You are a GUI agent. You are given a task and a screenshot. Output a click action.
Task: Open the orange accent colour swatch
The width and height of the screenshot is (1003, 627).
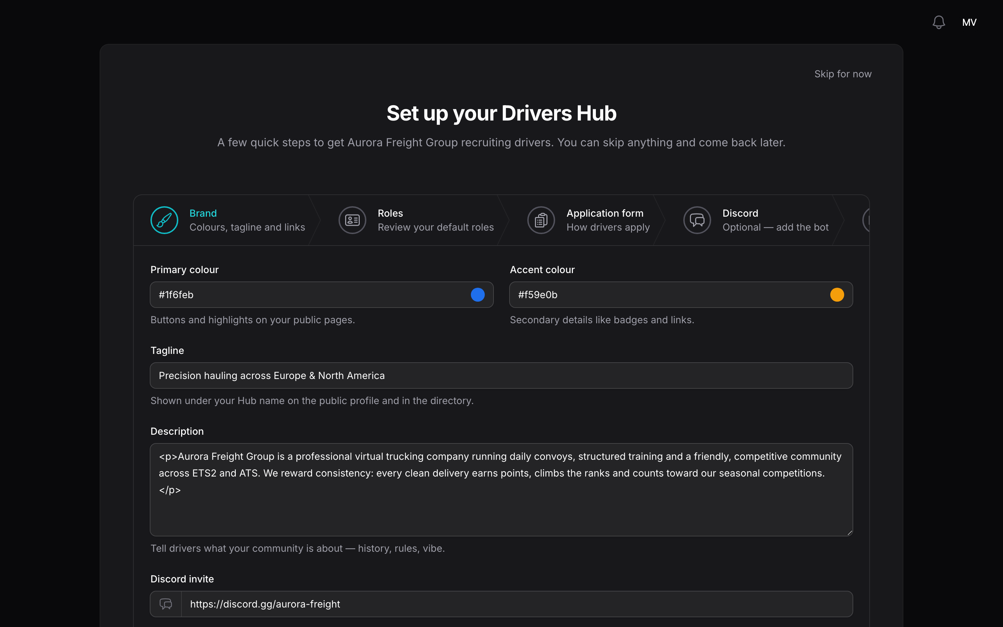click(837, 295)
